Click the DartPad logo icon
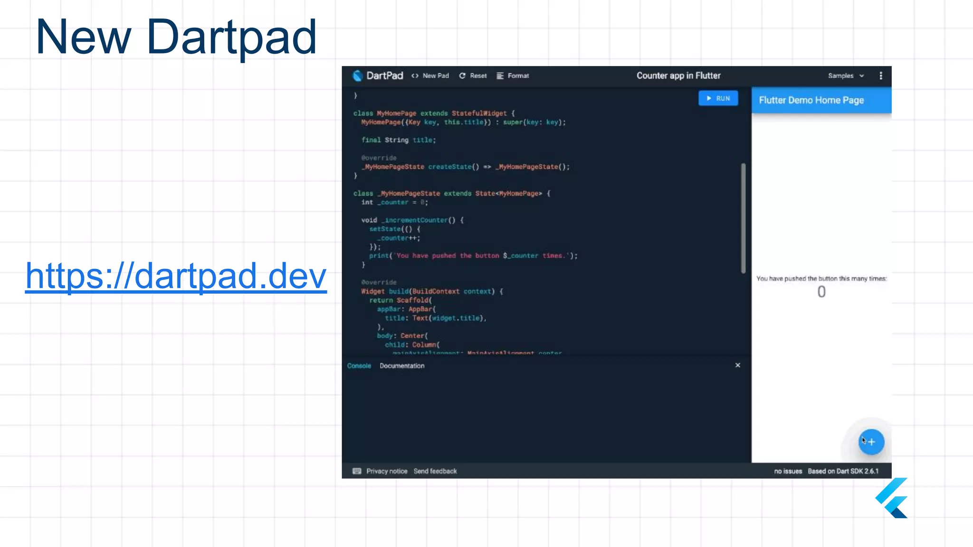Viewport: 973px width, 547px height. coord(357,75)
